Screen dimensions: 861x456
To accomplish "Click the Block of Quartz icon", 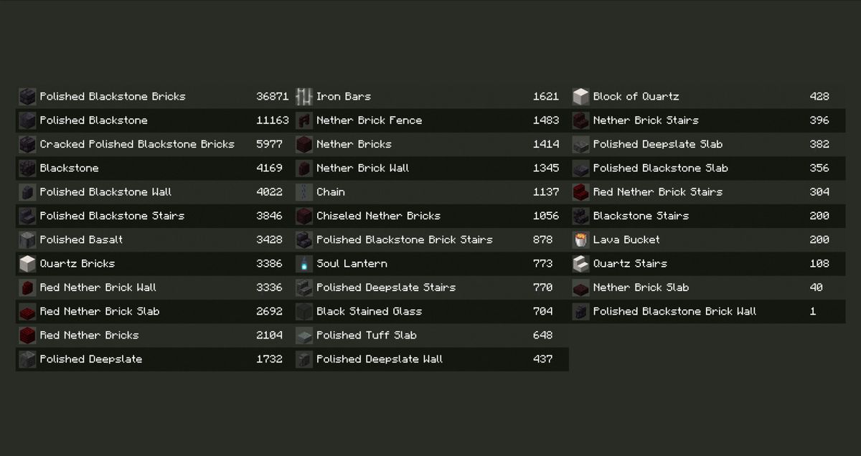I will pyautogui.click(x=580, y=97).
